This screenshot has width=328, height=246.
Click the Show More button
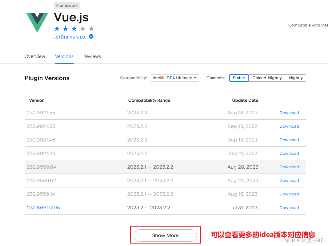click(165, 235)
